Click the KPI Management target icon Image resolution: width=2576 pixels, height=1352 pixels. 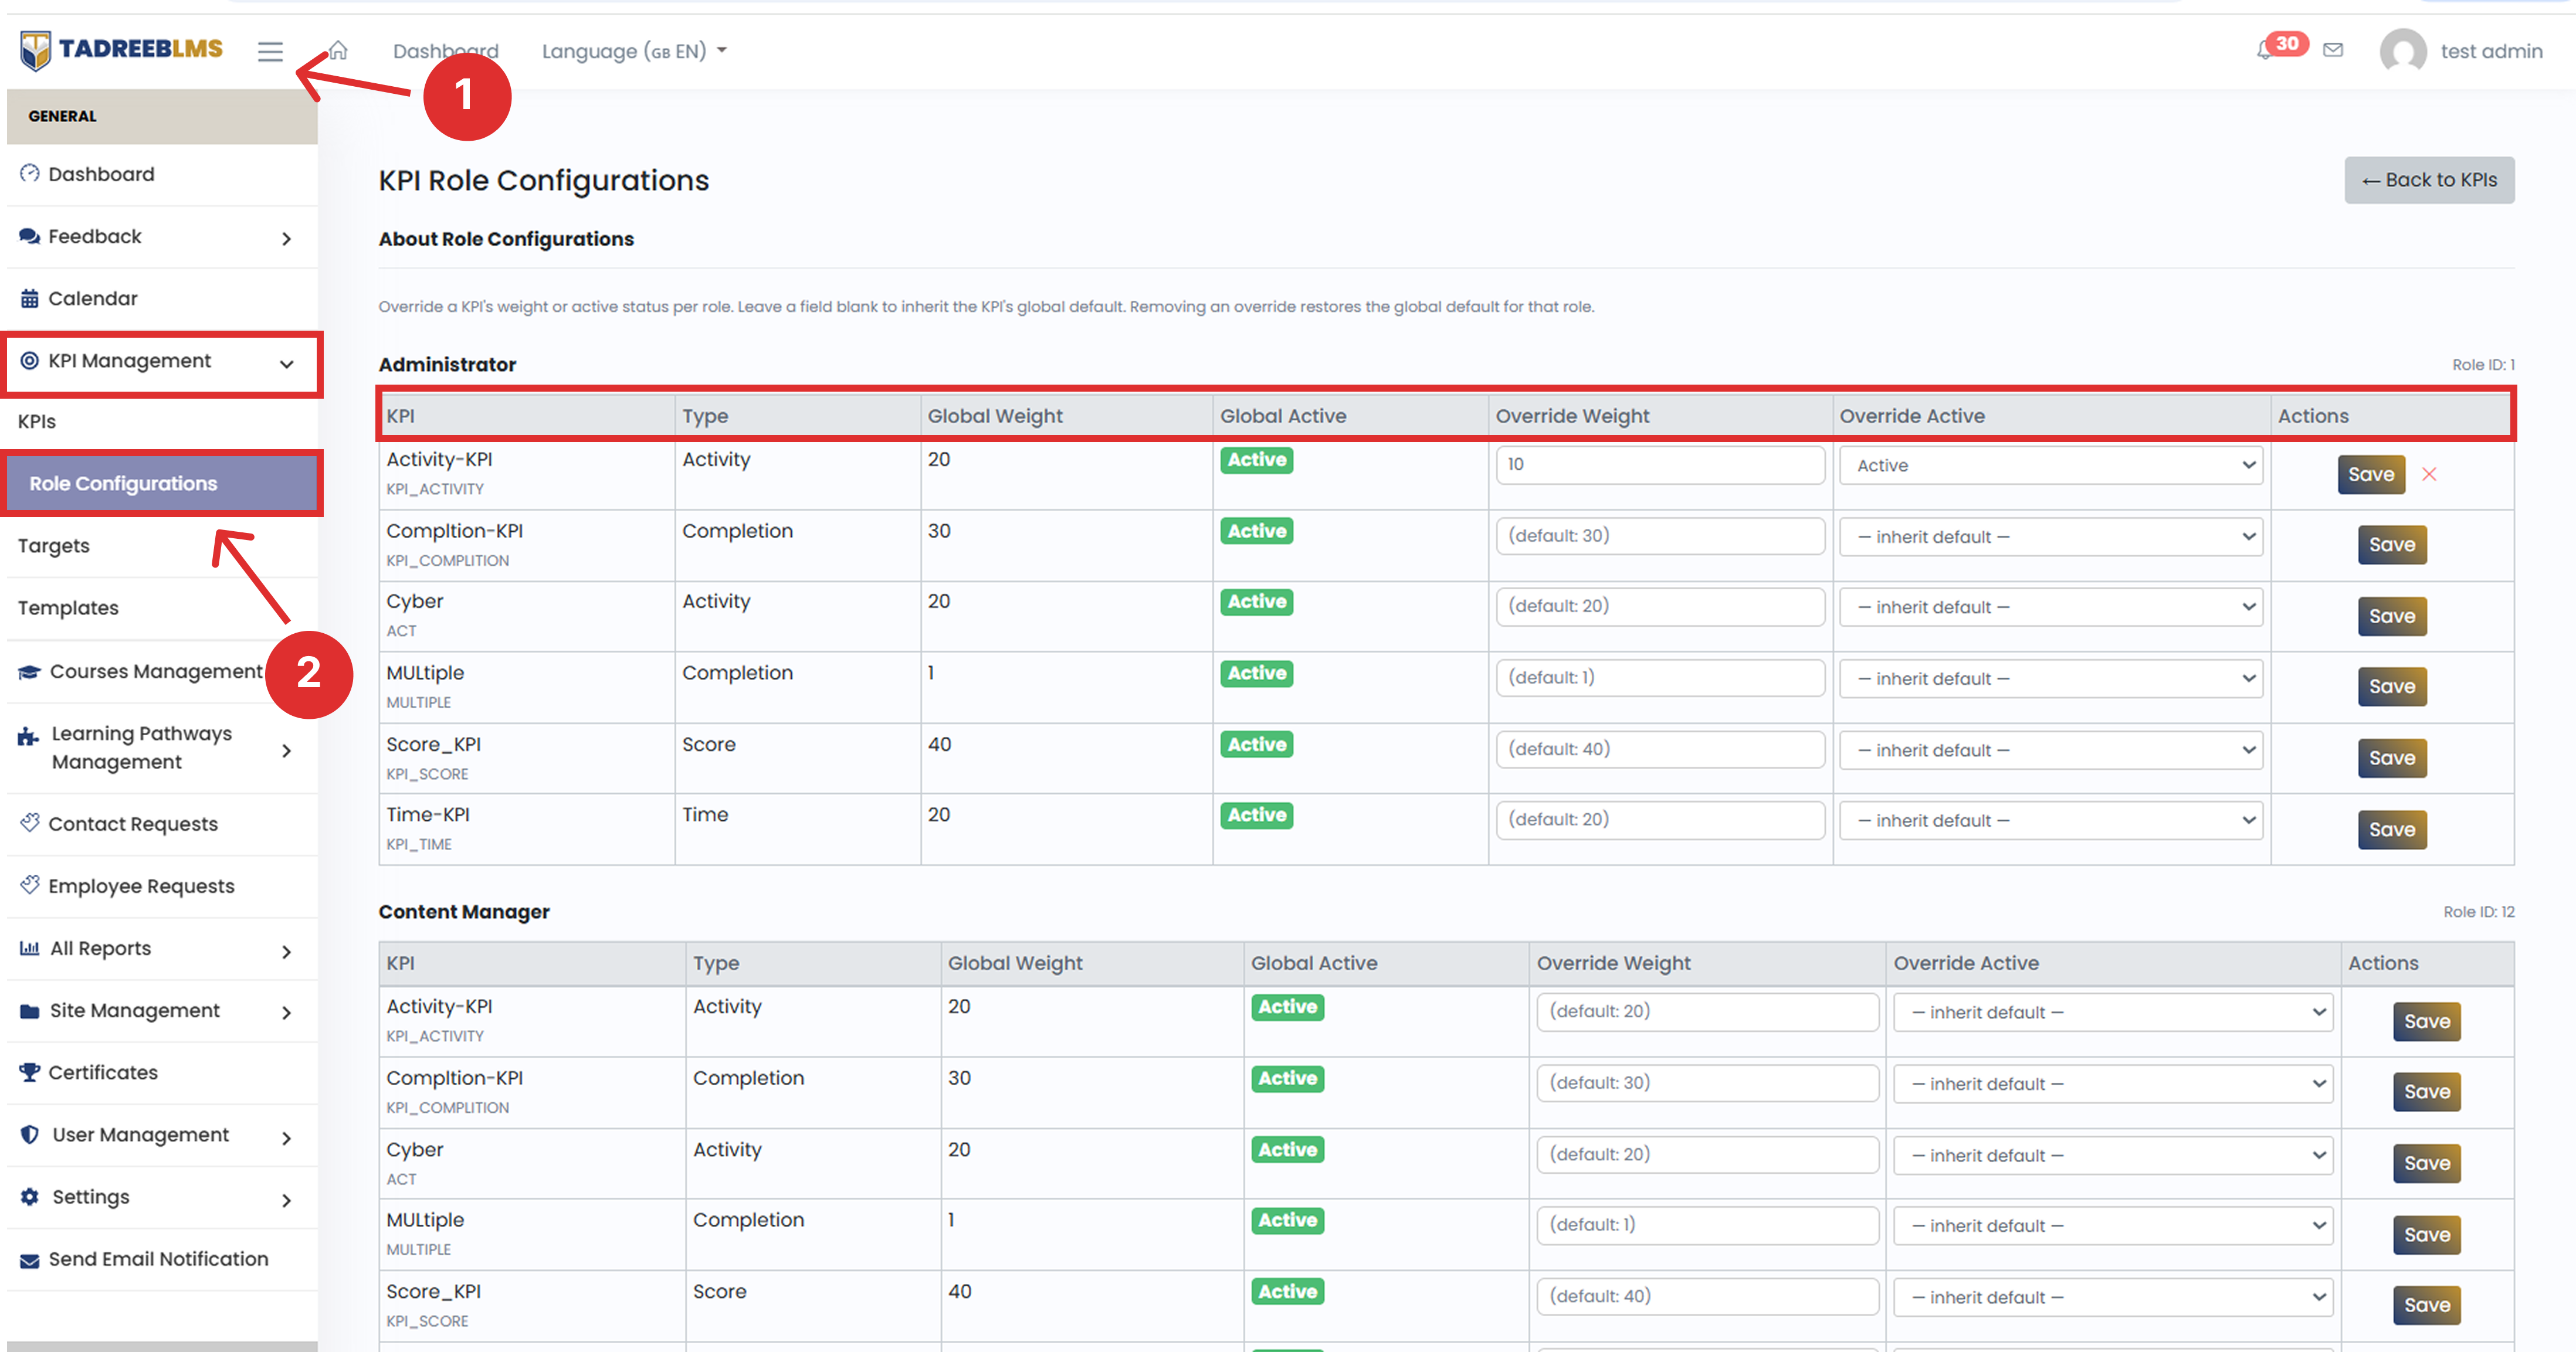click(x=30, y=360)
